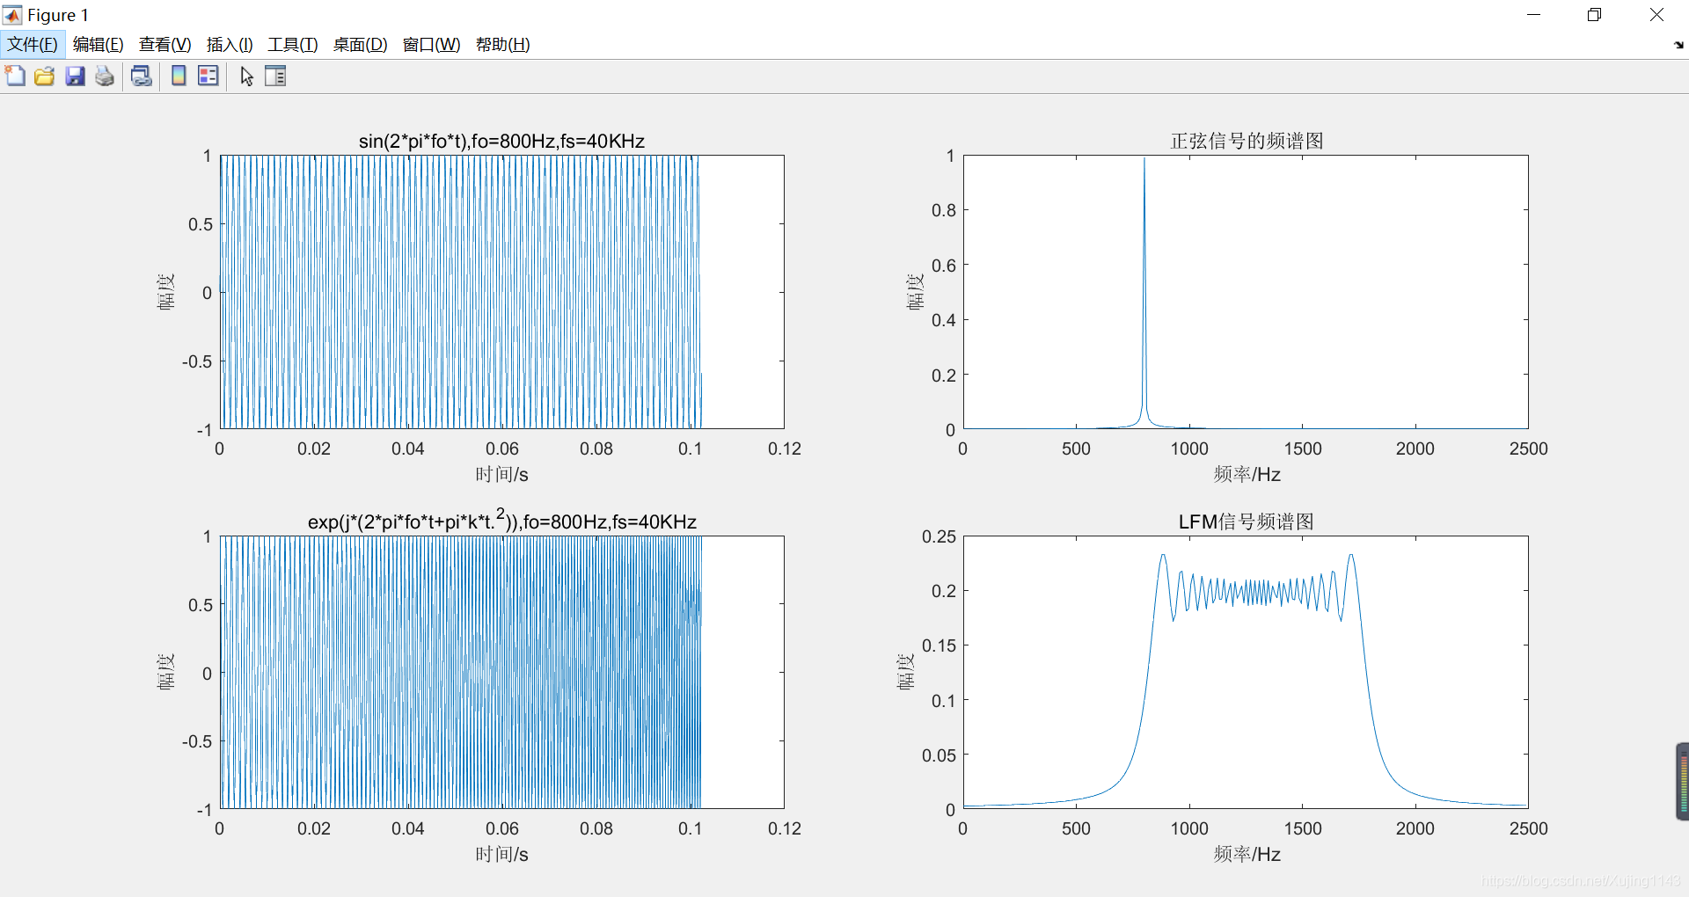Open the 窗口(W) menu
The width and height of the screenshot is (1689, 897).
[431, 45]
